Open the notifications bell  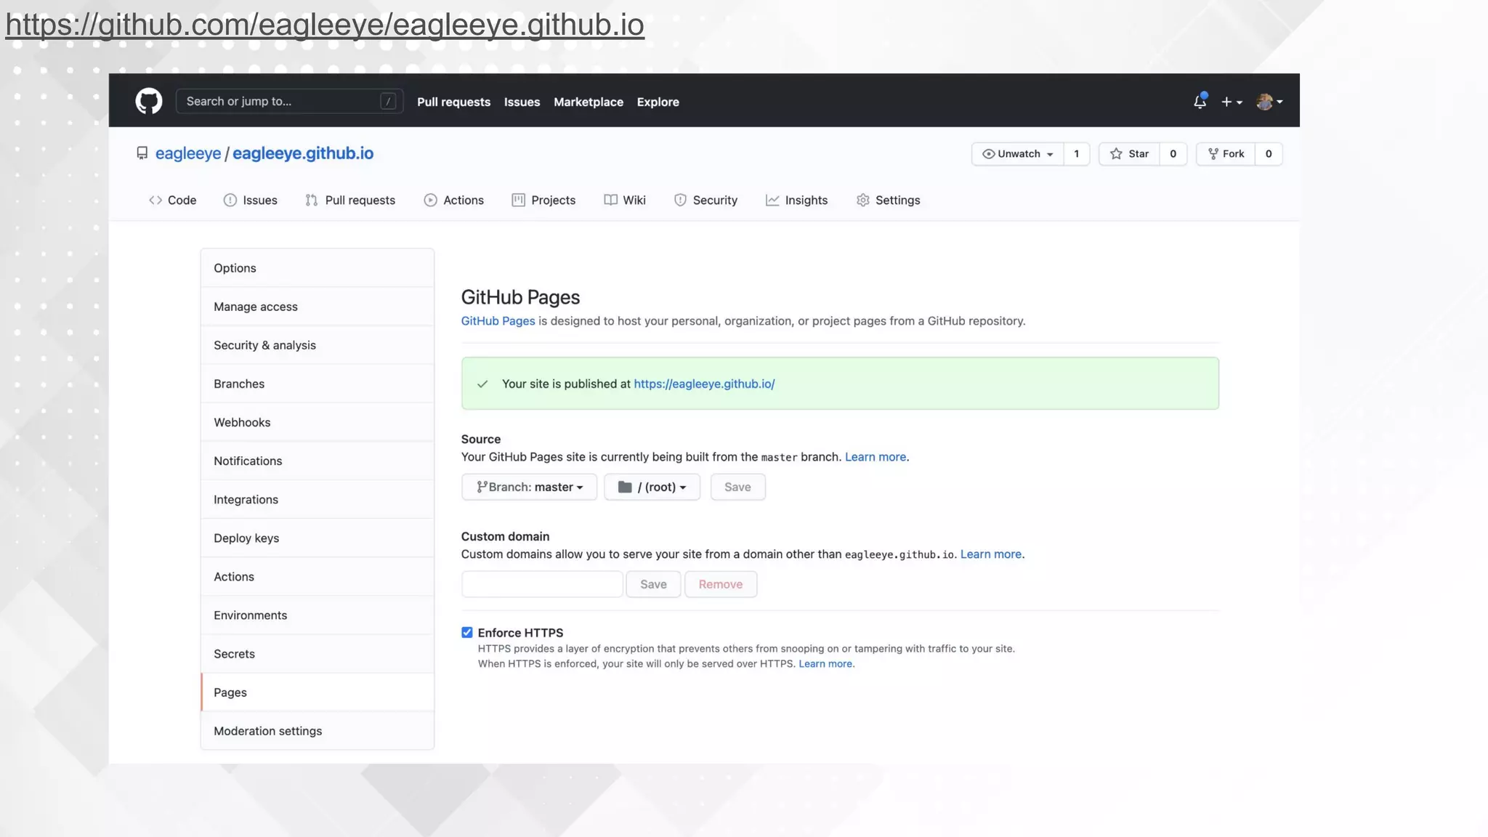click(x=1200, y=102)
